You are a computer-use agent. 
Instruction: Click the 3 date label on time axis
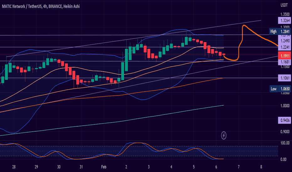149,167
